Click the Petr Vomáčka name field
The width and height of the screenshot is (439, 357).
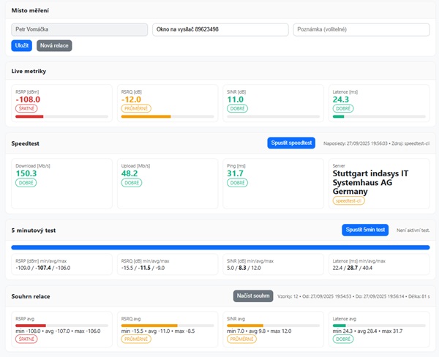tap(80, 29)
